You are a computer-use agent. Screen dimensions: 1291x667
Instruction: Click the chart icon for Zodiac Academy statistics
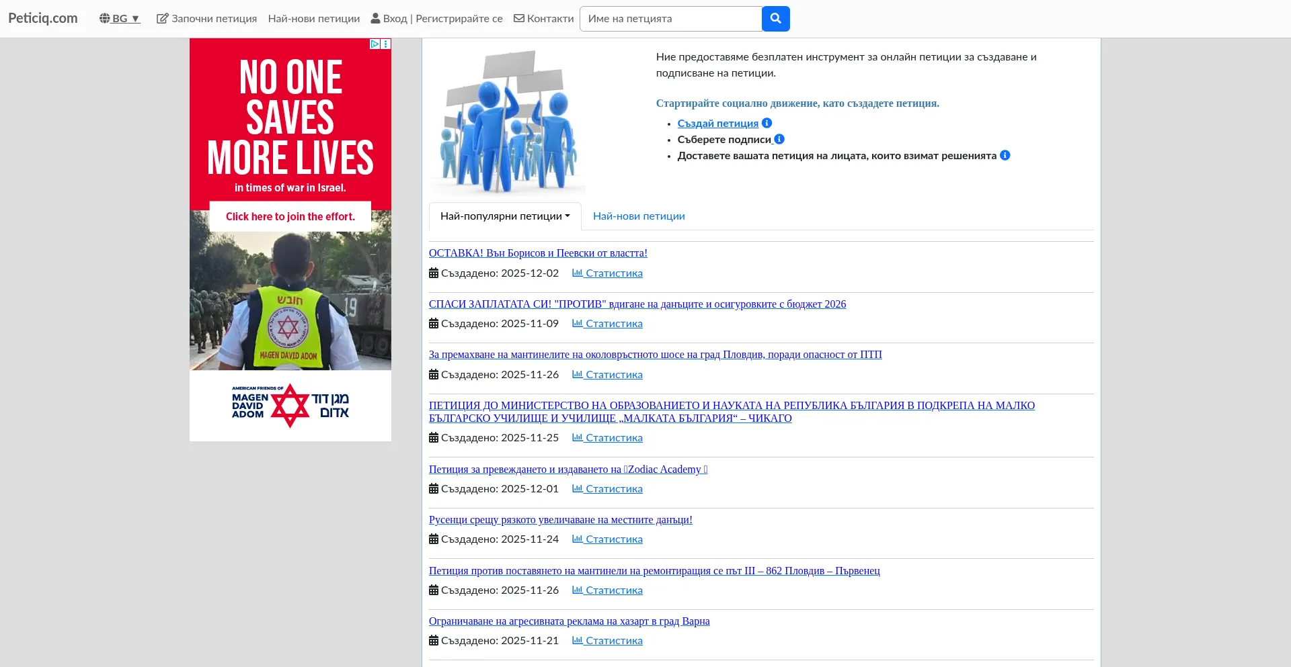(577, 488)
